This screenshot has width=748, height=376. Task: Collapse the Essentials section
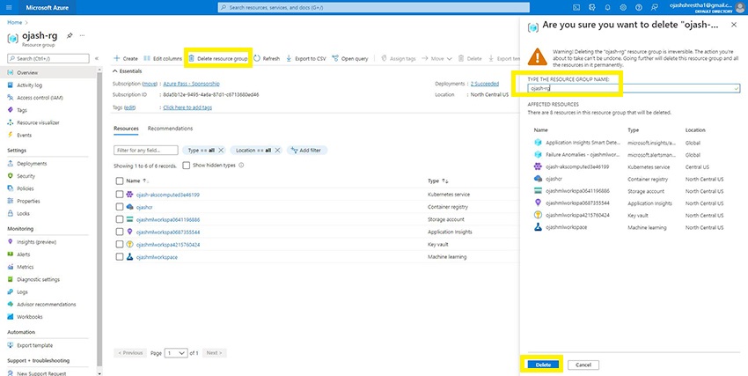127,71
